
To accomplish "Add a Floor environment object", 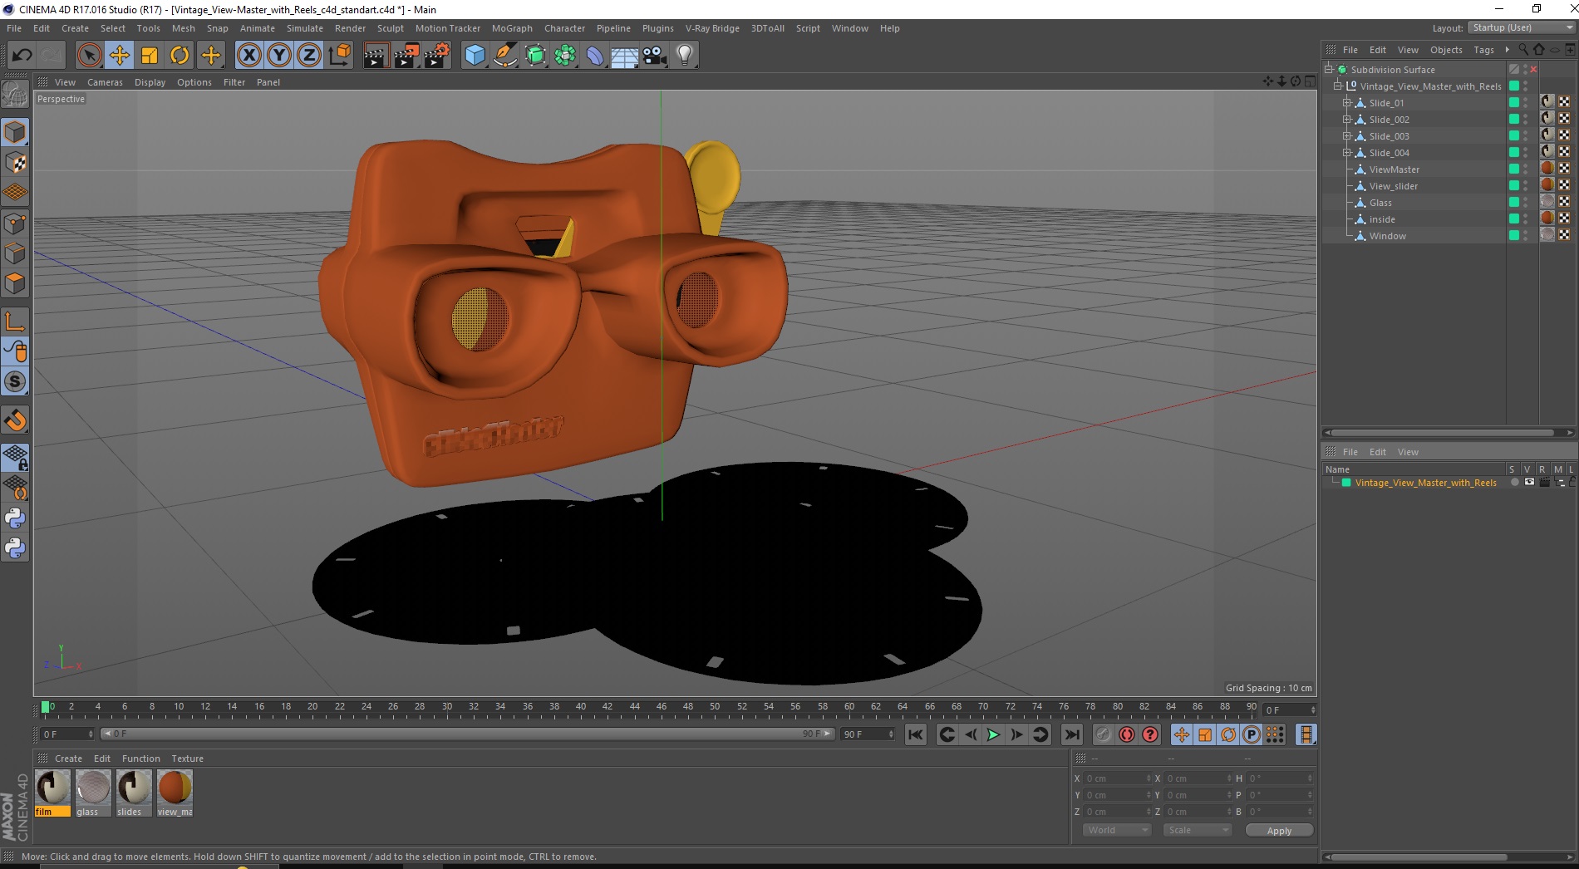I will click(x=625, y=56).
